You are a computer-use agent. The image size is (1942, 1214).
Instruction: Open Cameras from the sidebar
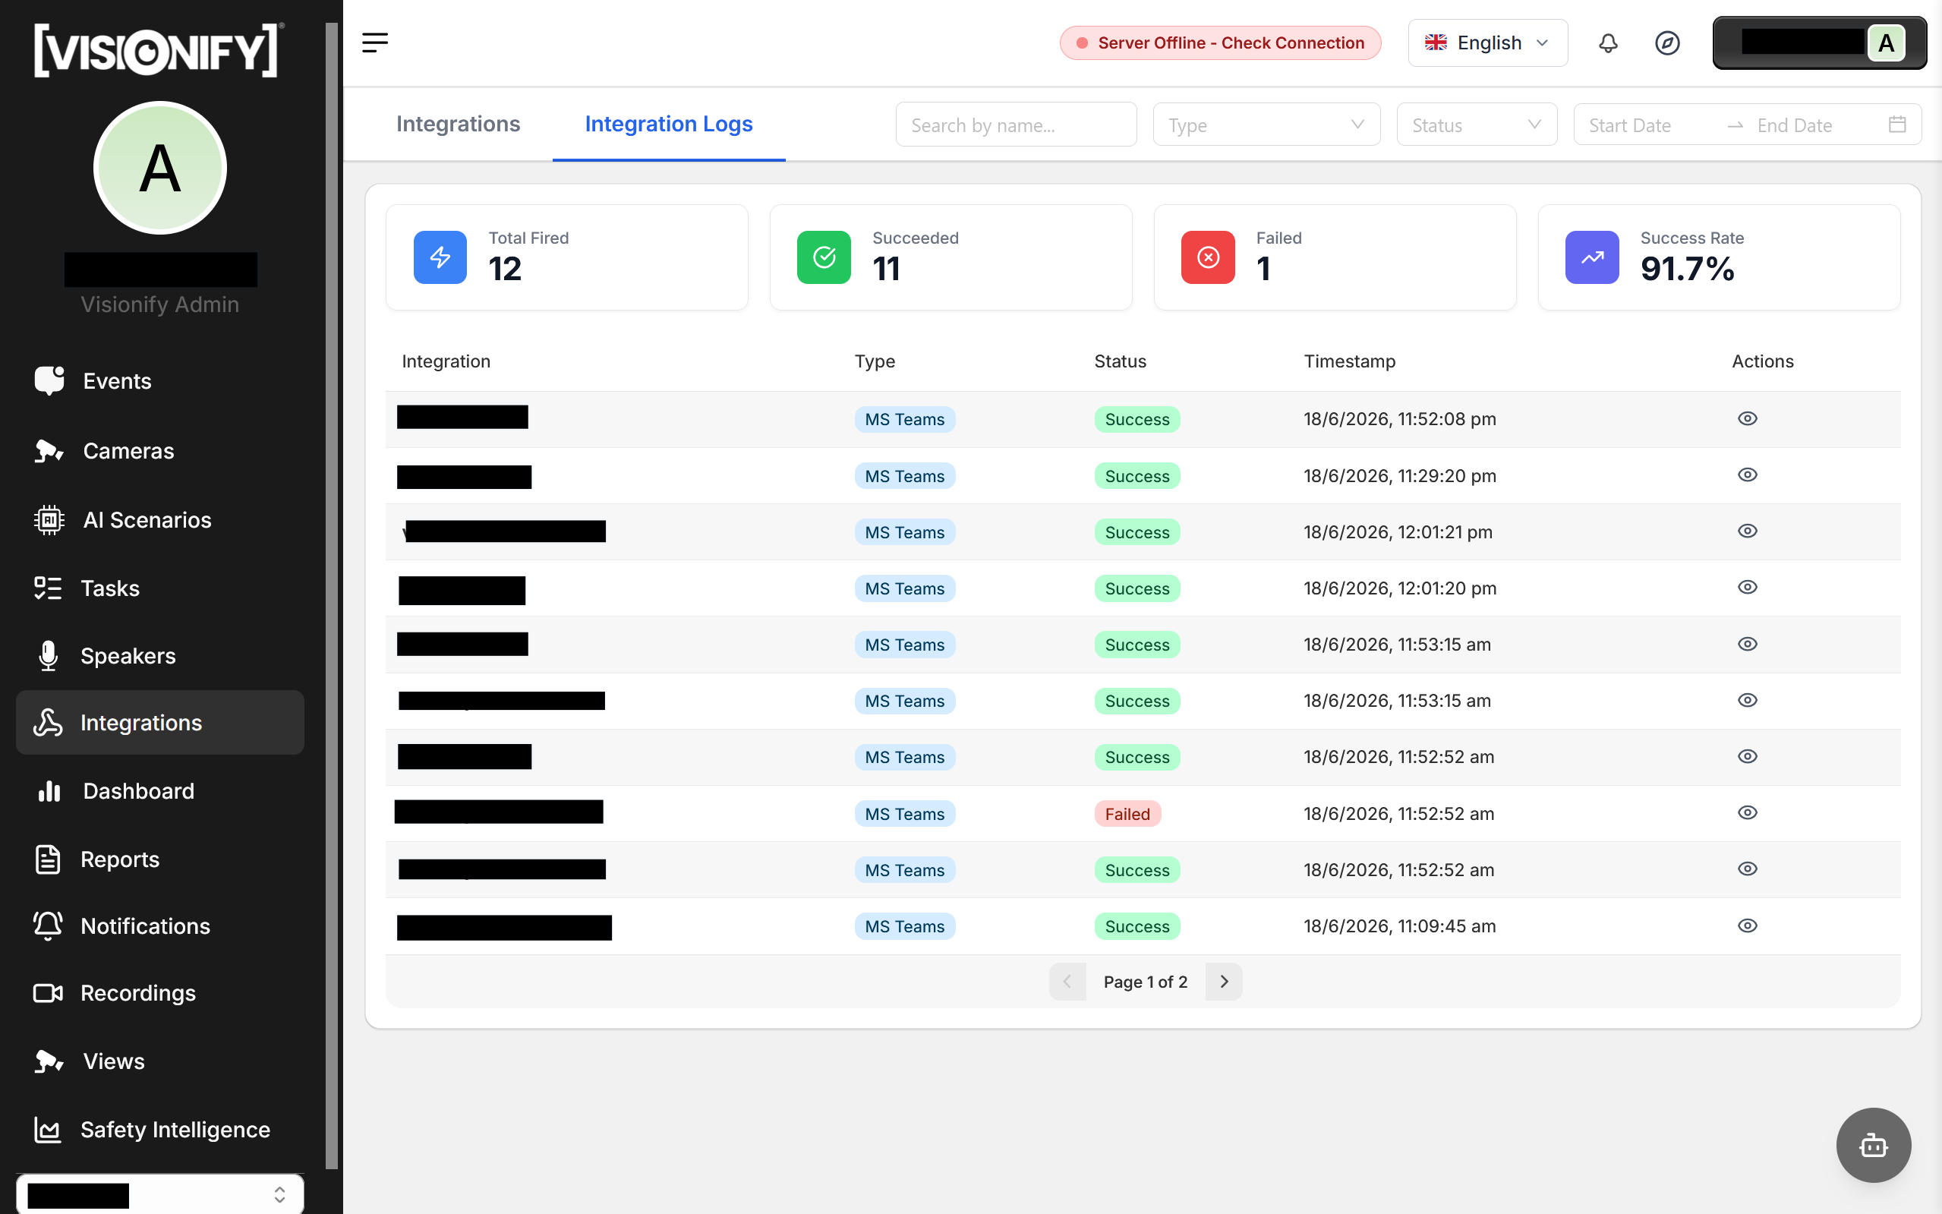tap(159, 450)
